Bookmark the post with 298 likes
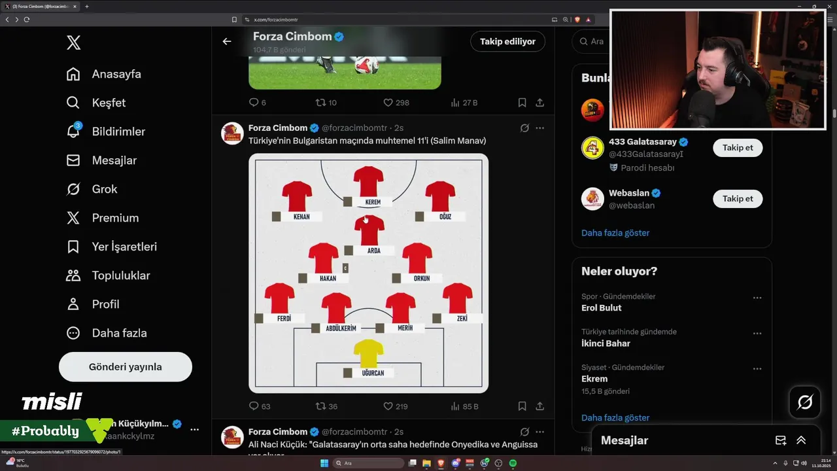Image resolution: width=837 pixels, height=471 pixels. coord(522,103)
